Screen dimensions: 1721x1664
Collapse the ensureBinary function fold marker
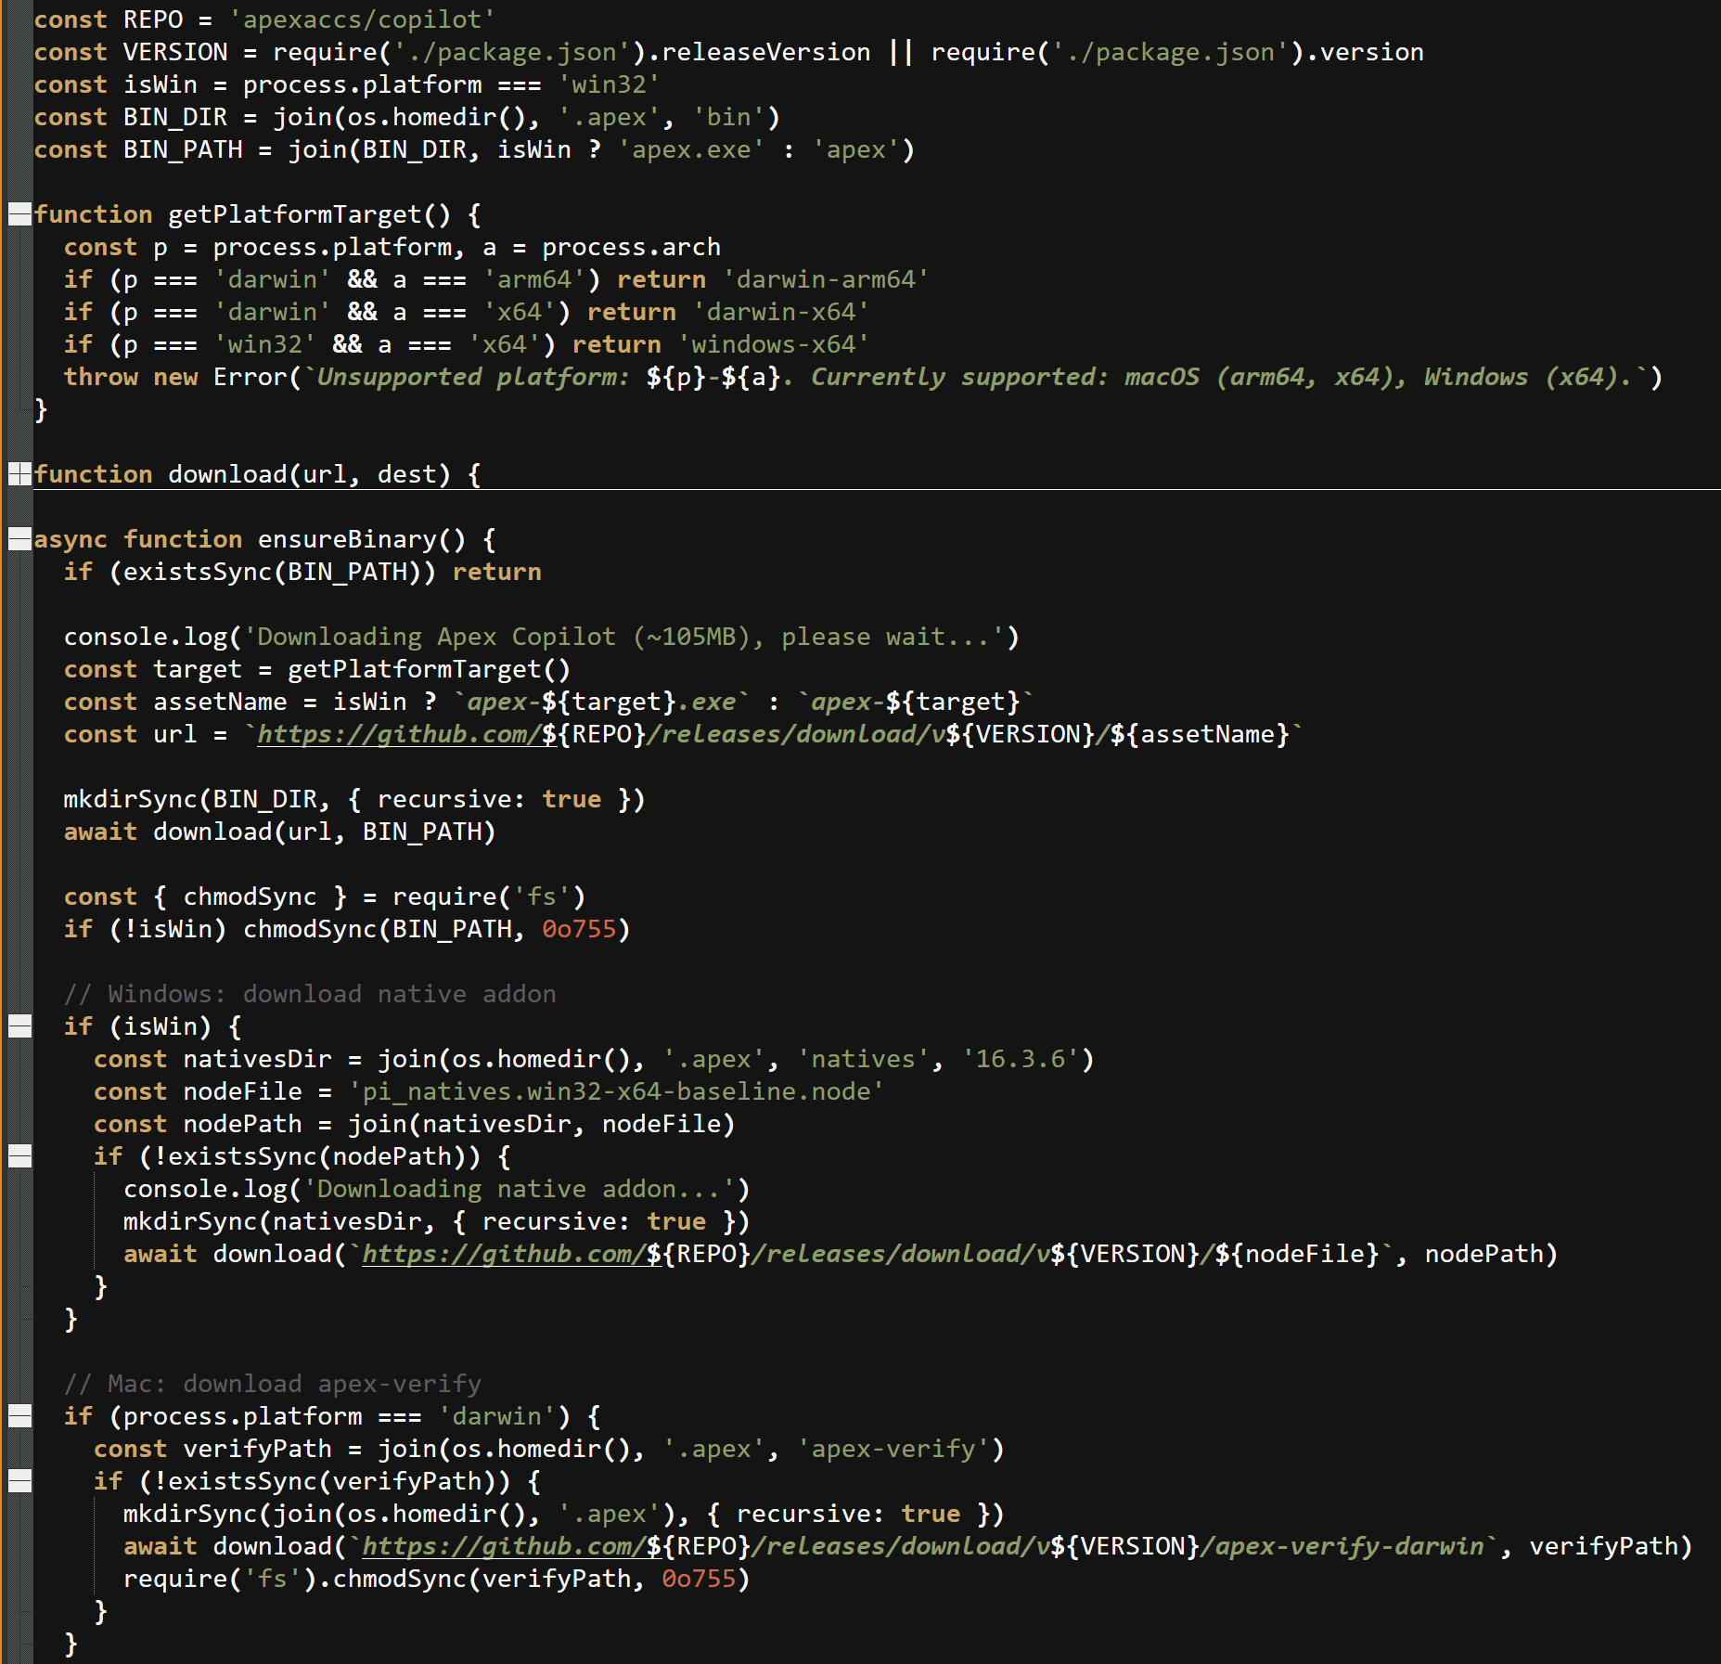click(19, 539)
